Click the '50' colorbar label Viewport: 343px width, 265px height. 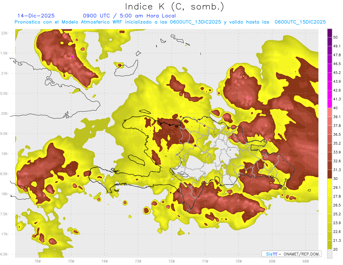[336, 37]
